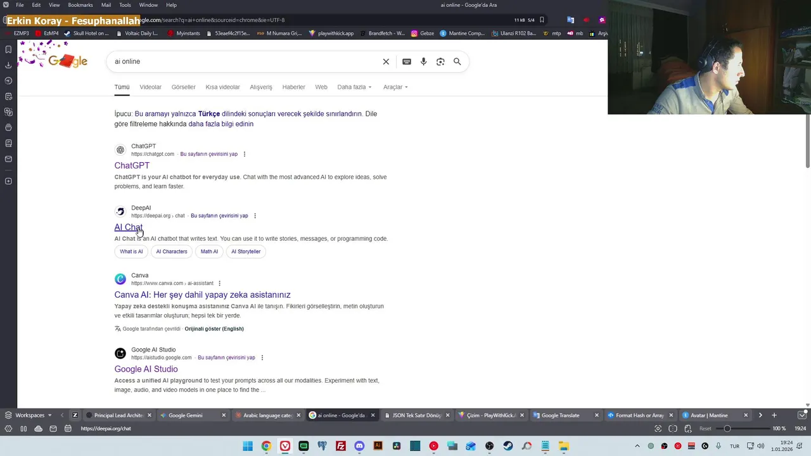The height and width of the screenshot is (456, 811).
Task: Expand the Araçlar tools dropdown
Action: coord(395,87)
